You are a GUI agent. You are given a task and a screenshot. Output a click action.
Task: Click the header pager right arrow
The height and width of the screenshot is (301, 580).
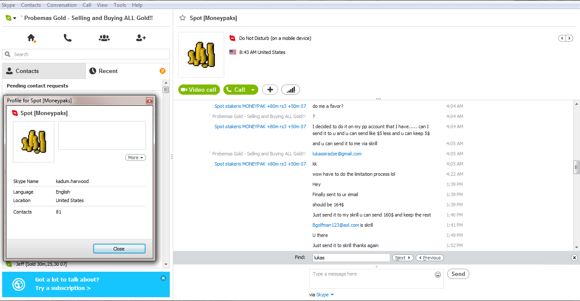[569, 38]
